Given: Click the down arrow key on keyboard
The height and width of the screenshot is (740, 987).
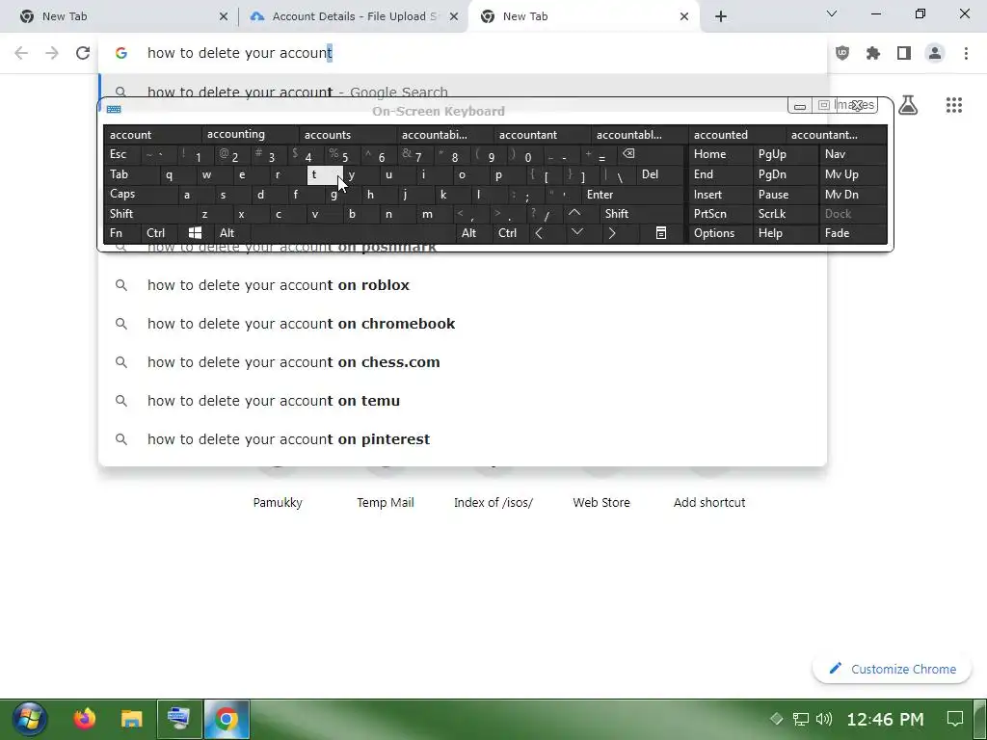Looking at the screenshot, I should 576,233.
